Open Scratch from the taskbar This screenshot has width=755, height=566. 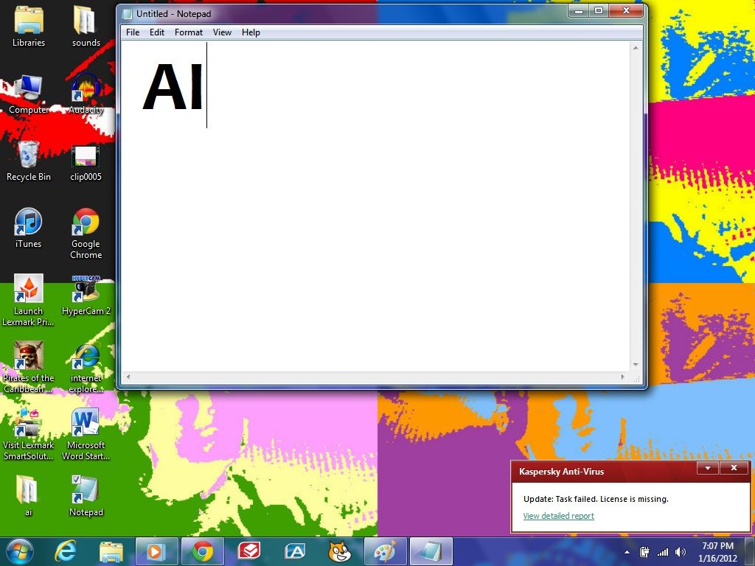click(x=341, y=551)
